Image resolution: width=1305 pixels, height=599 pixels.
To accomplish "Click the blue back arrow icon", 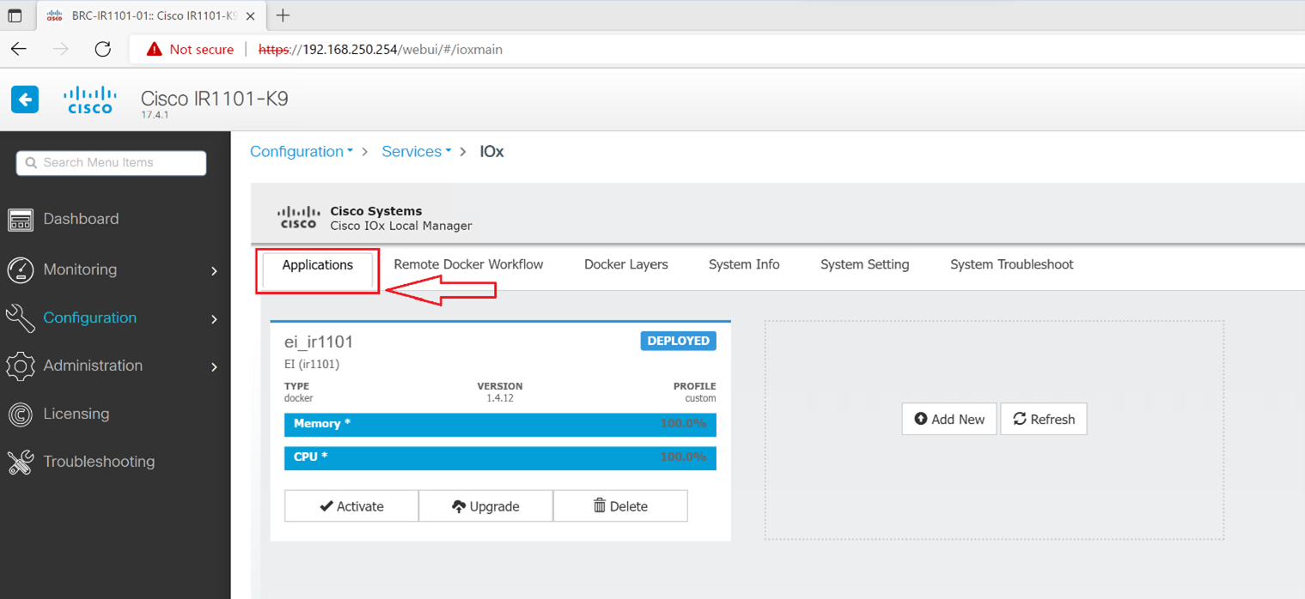I will click(25, 100).
